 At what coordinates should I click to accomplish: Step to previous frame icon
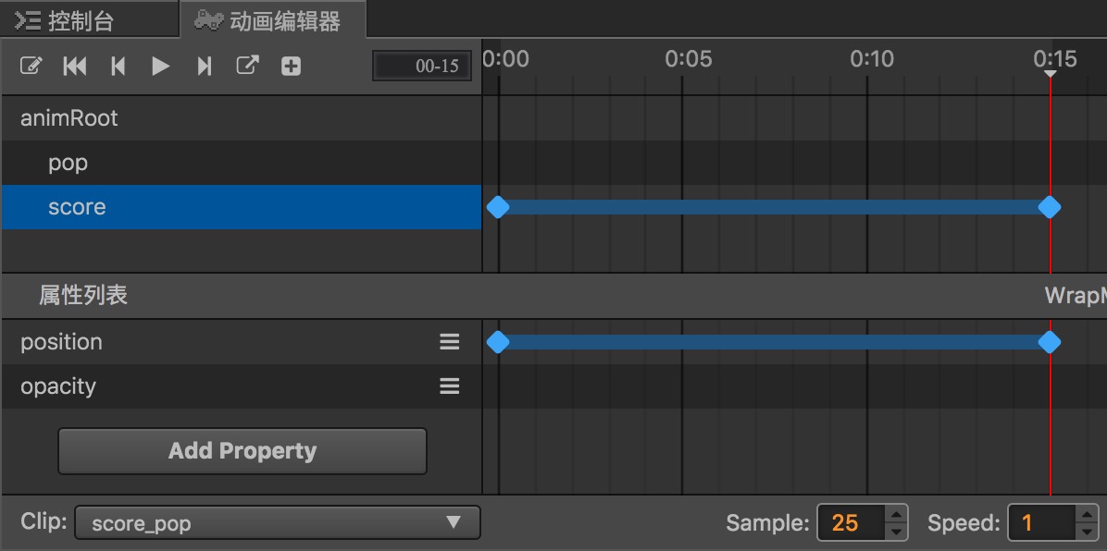tap(118, 67)
